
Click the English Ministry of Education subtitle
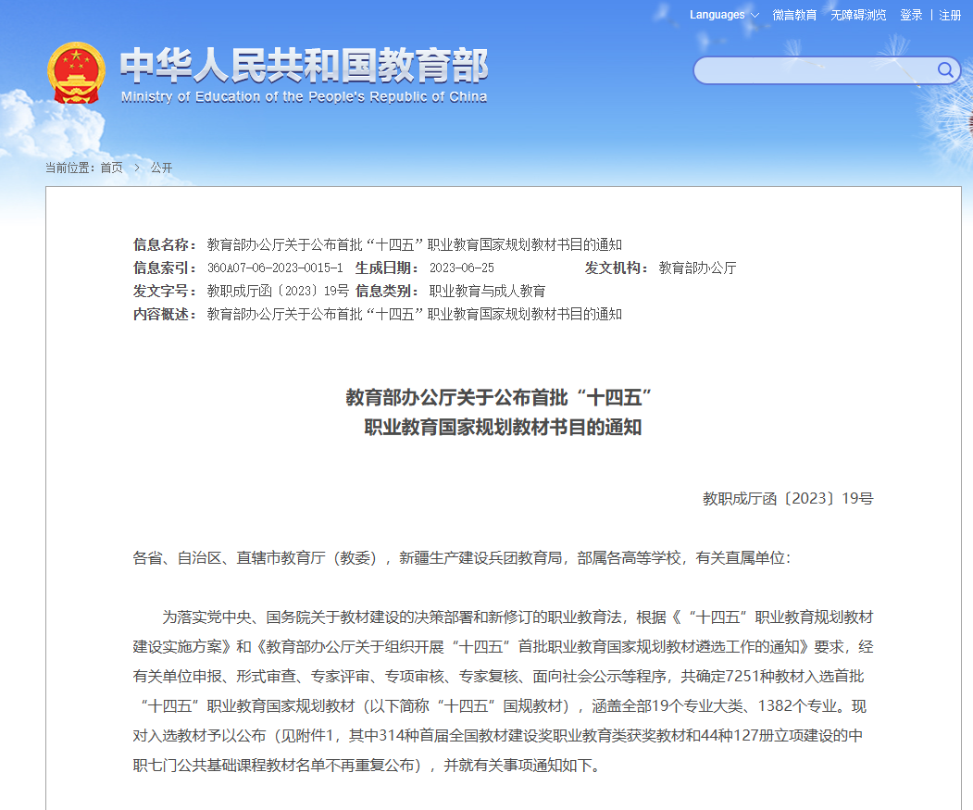(304, 97)
